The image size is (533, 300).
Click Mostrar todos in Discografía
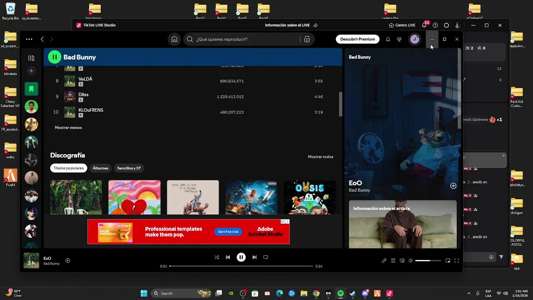pos(321,157)
